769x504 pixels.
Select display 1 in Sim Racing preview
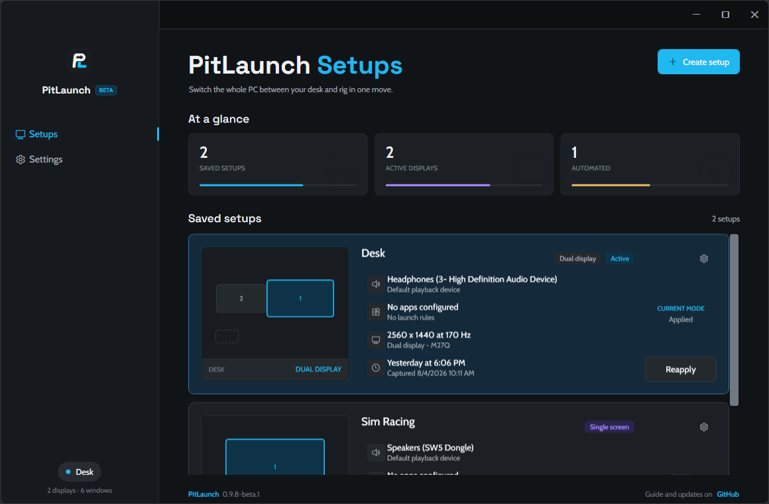tap(275, 457)
